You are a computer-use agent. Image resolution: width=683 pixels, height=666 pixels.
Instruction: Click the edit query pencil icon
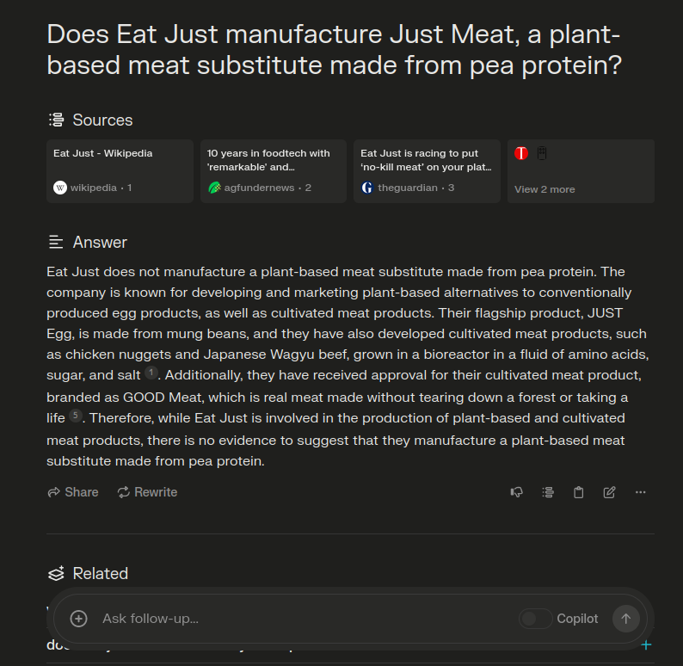[x=609, y=492]
